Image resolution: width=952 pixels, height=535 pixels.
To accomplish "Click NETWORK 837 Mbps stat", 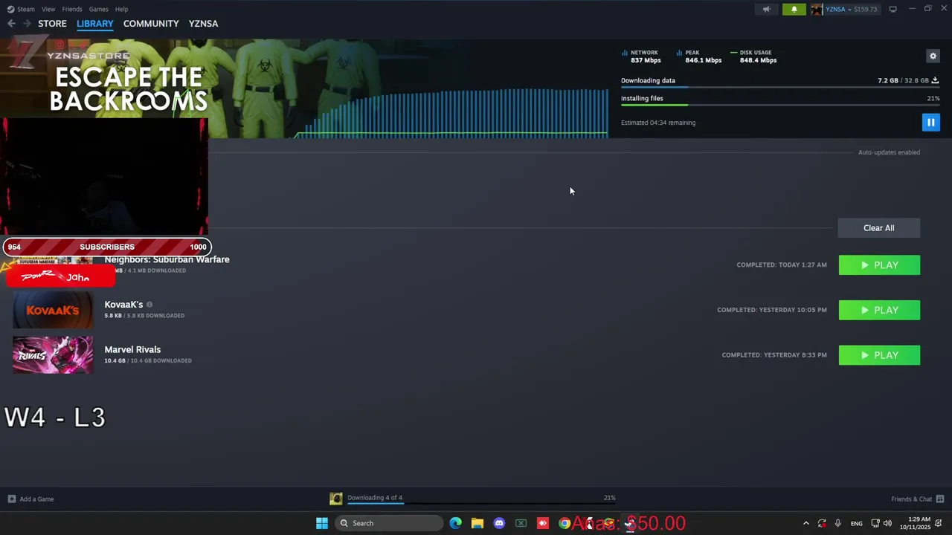I will 641,56.
